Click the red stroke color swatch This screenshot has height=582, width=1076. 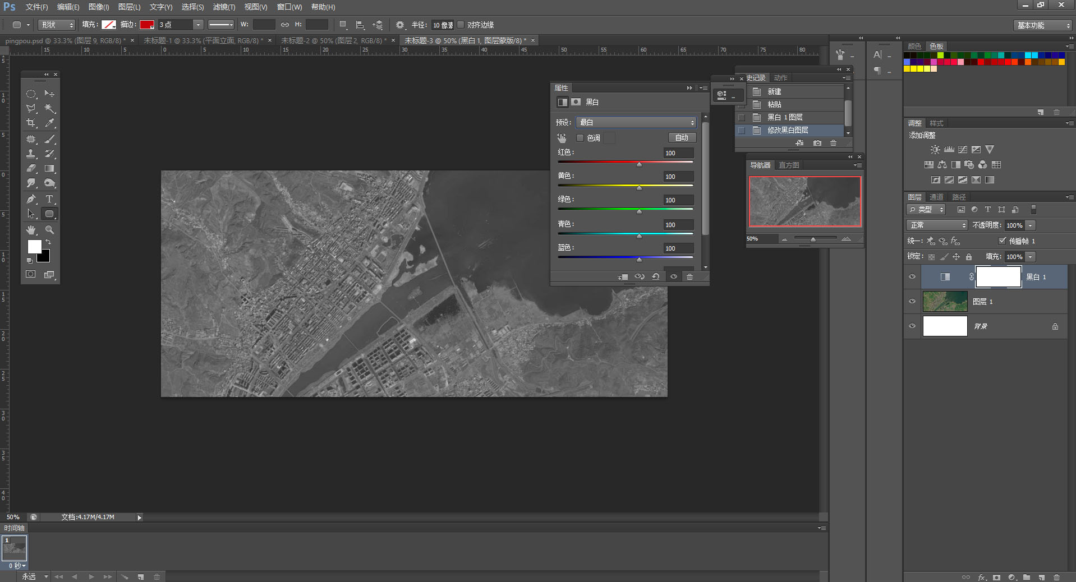point(147,25)
